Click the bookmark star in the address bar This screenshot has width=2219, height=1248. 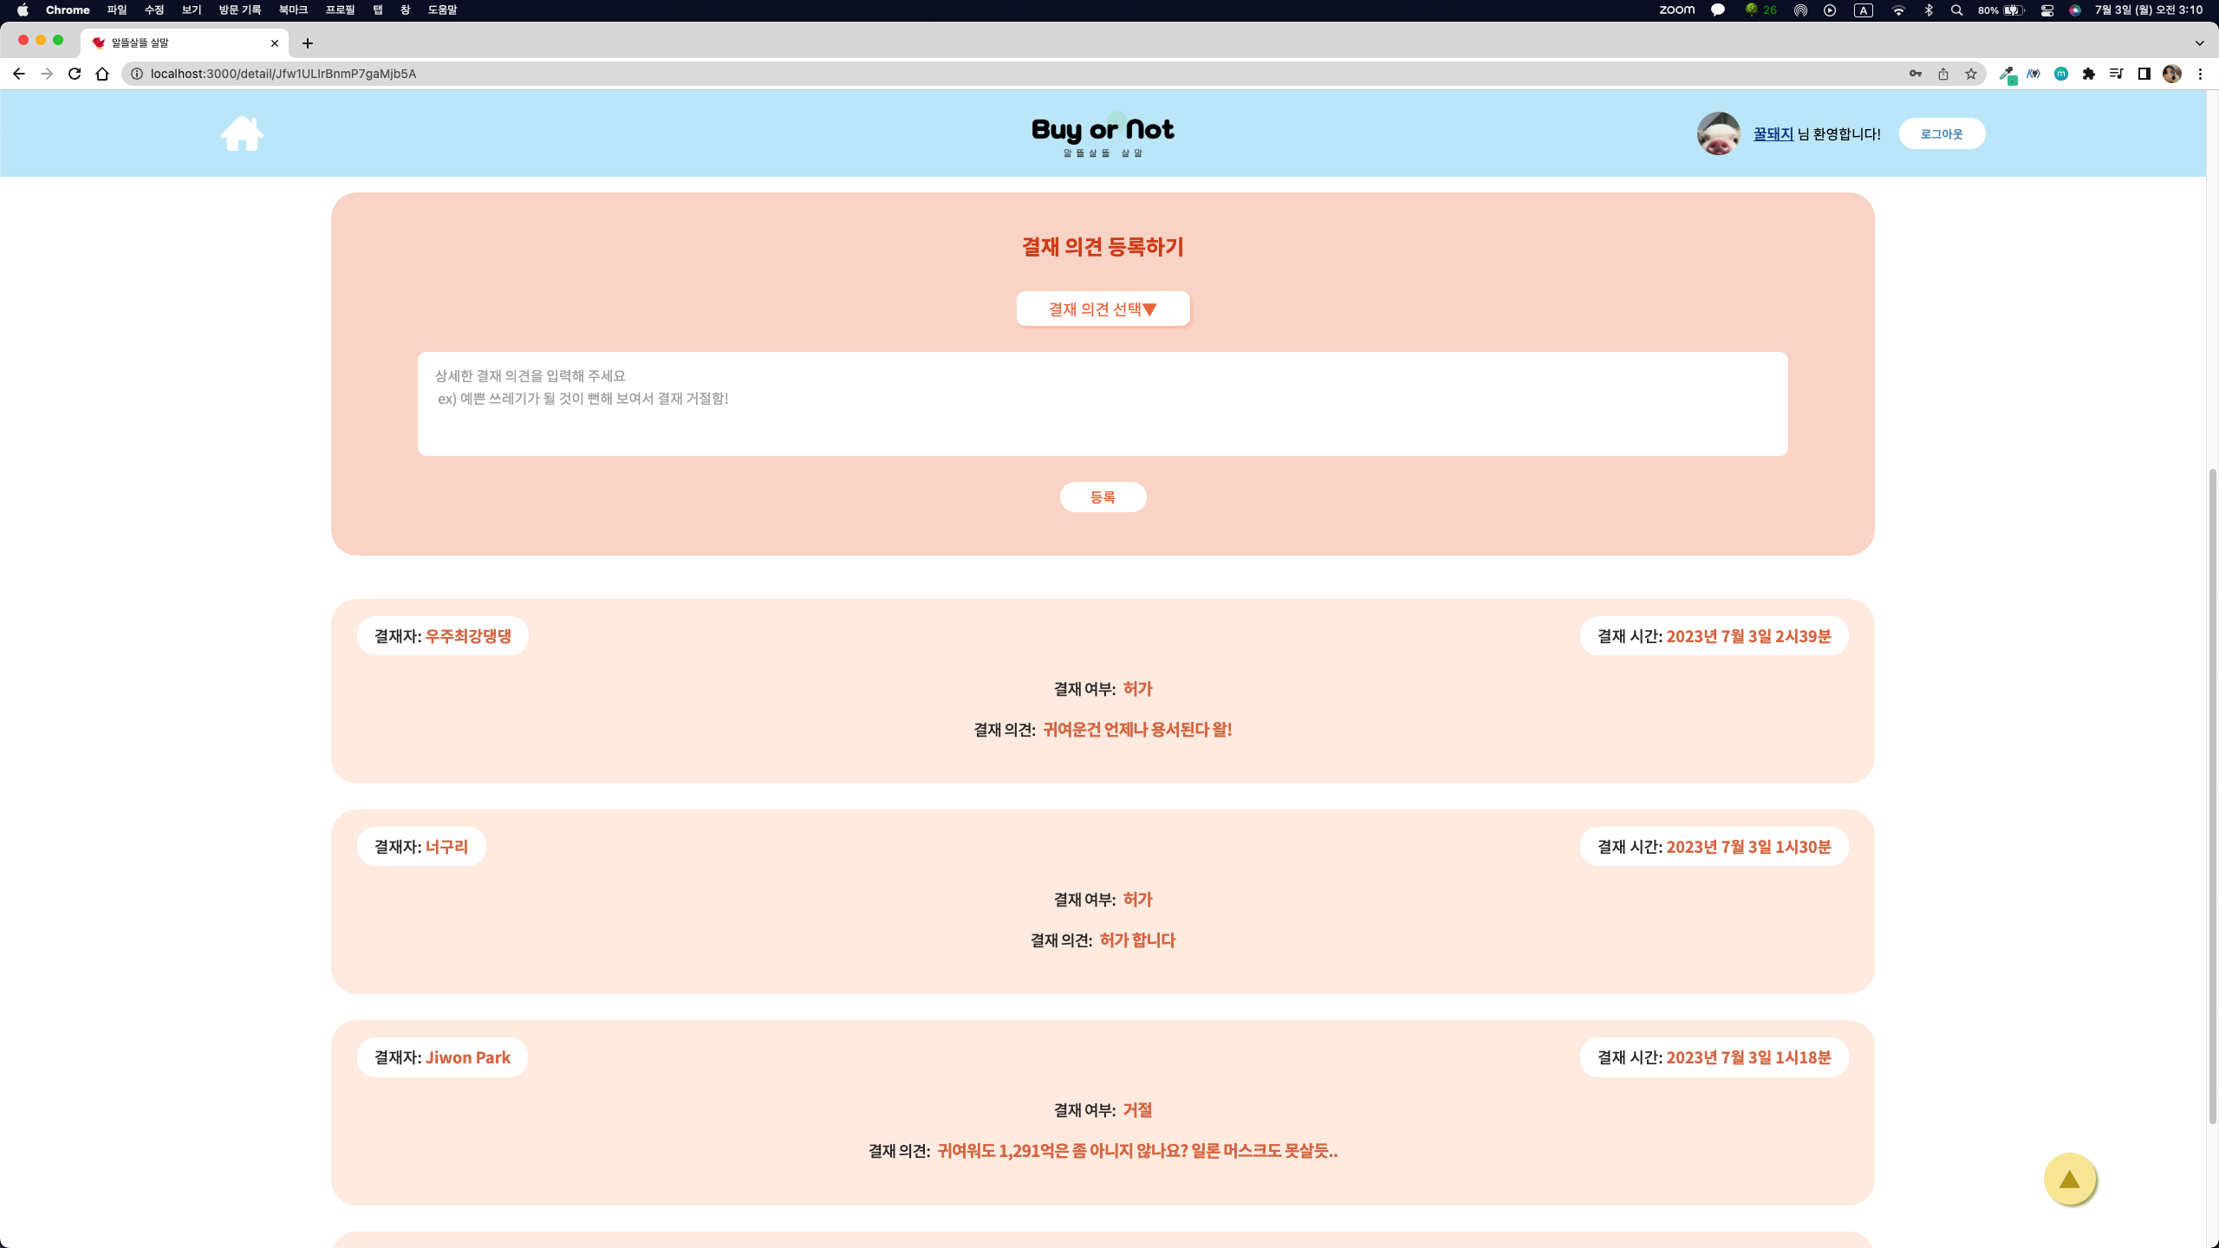[x=1971, y=74]
